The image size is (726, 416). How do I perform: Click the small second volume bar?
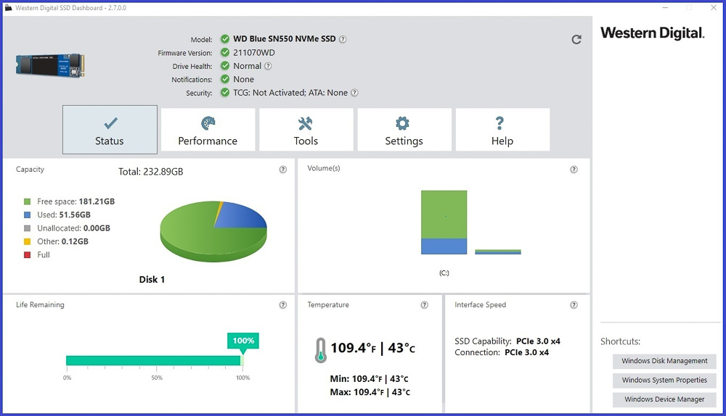tap(498, 252)
